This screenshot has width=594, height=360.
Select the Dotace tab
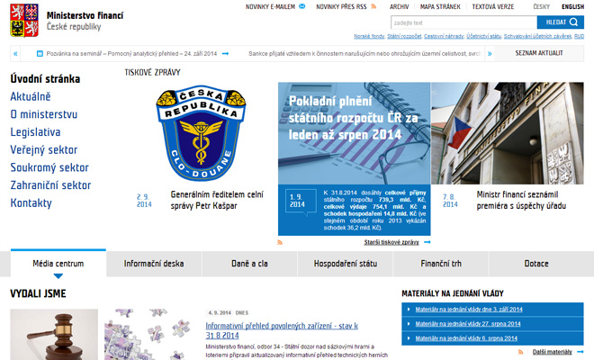tap(536, 264)
